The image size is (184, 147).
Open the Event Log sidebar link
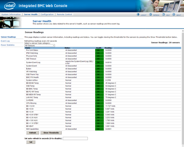click(5, 41)
